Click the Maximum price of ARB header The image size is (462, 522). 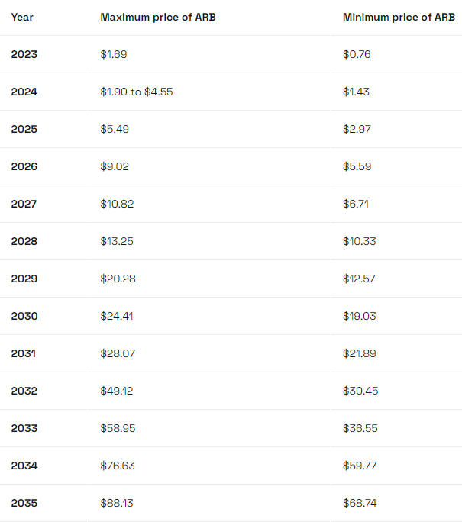tap(158, 18)
